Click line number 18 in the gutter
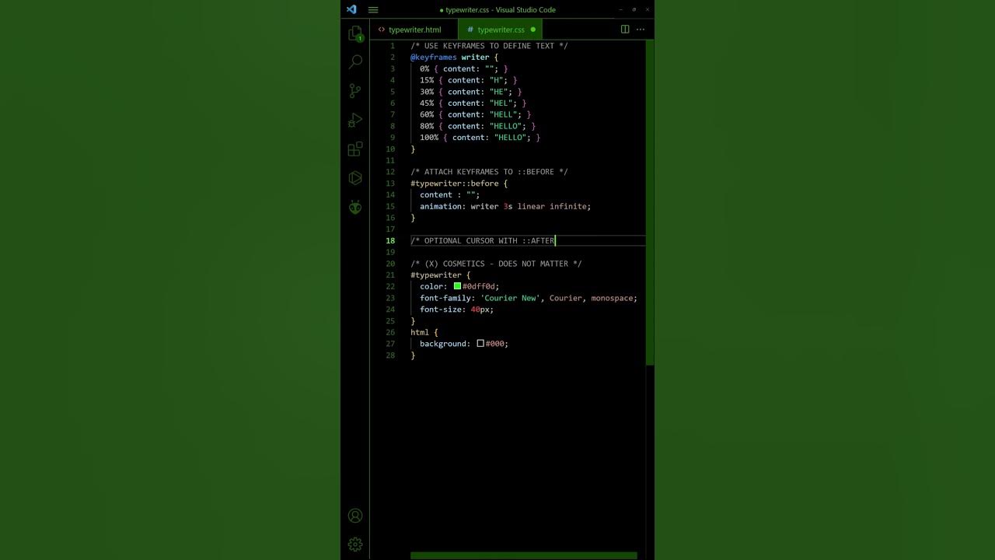The image size is (995, 560). pos(390,240)
